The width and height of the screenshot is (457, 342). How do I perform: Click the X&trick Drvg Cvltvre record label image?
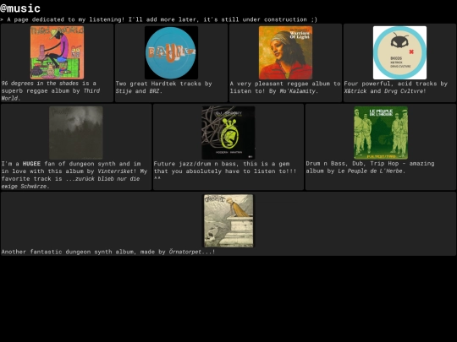pos(399,52)
